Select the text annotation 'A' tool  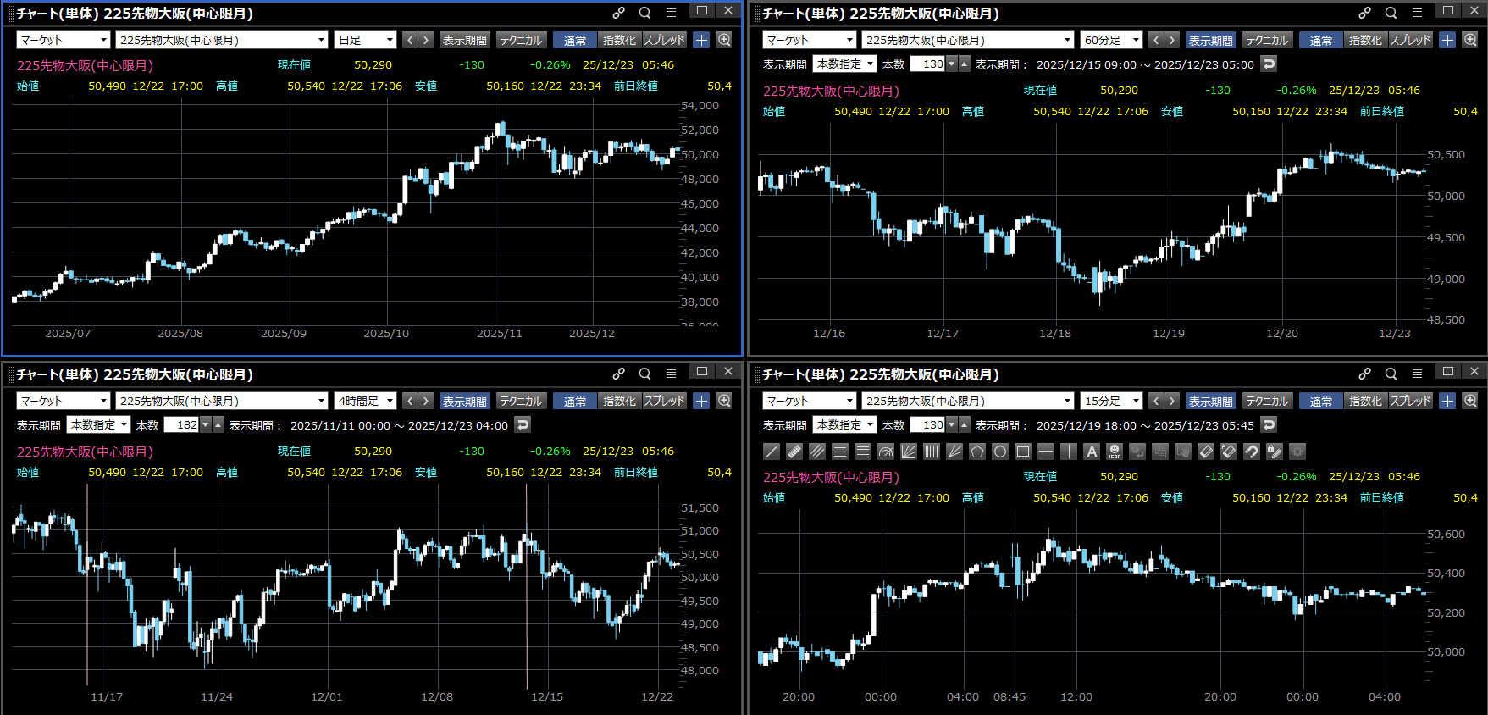[x=1092, y=452]
